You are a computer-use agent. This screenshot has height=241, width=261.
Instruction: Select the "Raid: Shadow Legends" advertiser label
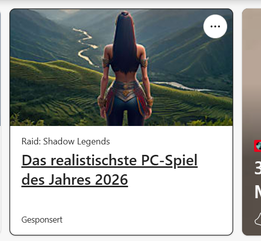pyautogui.click(x=66, y=141)
